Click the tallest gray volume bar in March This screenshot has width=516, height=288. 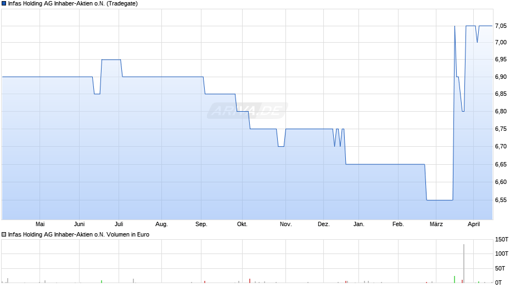click(464, 263)
